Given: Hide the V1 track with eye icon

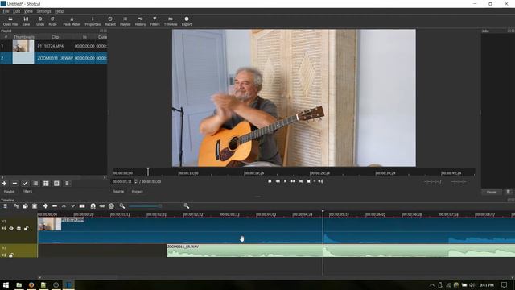Looking at the screenshot, I should [11, 228].
